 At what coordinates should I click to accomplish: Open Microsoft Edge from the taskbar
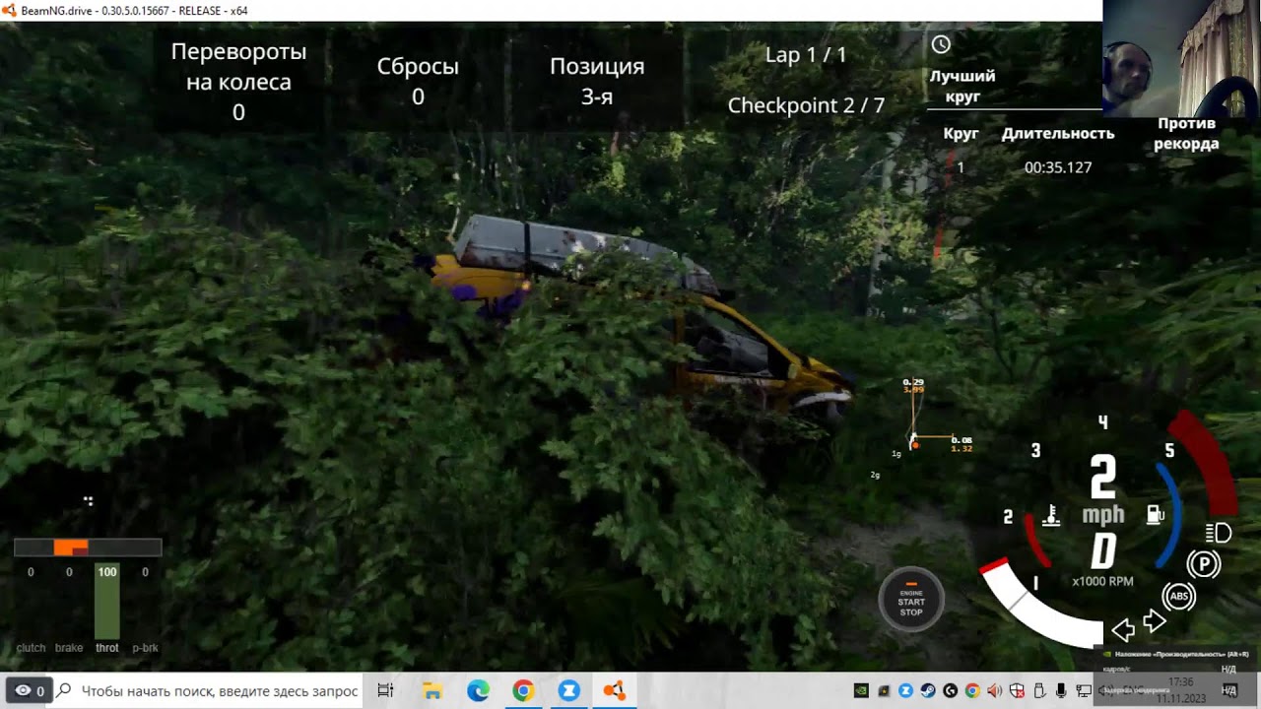[478, 691]
